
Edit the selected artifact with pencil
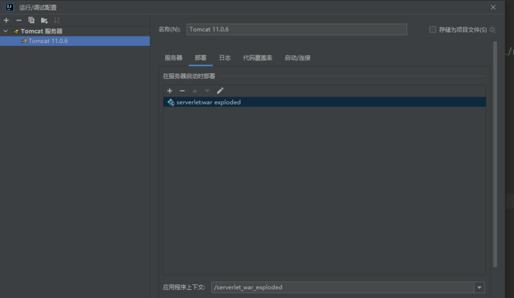(220, 91)
